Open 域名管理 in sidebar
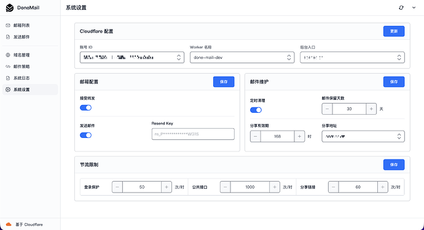This screenshot has width=424, height=230. click(x=30, y=55)
